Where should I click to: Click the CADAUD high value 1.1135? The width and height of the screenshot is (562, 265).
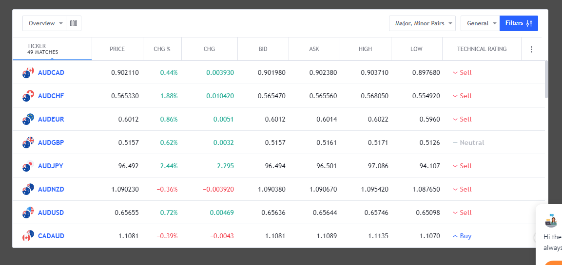coord(379,236)
